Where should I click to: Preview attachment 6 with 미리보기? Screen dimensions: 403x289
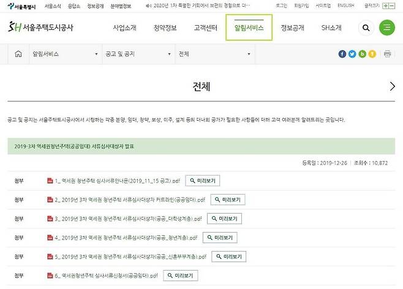(181, 276)
